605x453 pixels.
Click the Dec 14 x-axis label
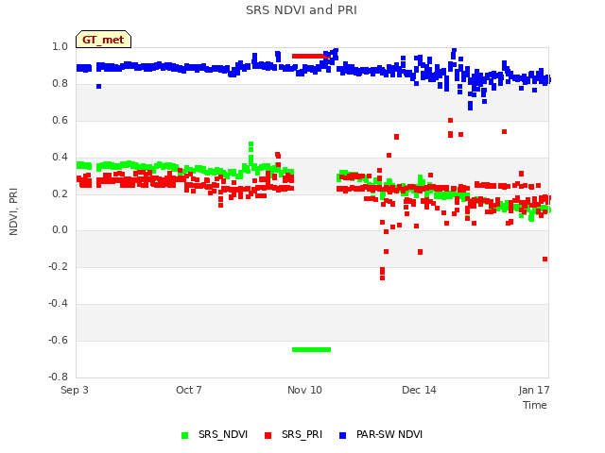point(419,390)
